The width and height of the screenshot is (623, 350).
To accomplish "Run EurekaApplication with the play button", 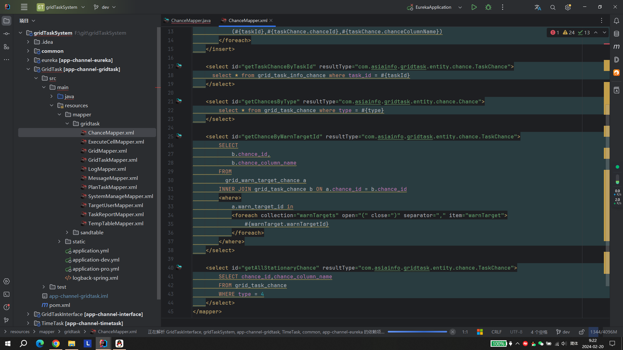I will (474, 7).
